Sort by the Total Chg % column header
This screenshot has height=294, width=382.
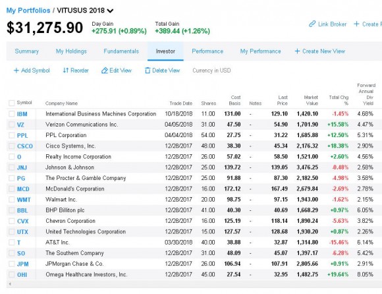(339, 100)
